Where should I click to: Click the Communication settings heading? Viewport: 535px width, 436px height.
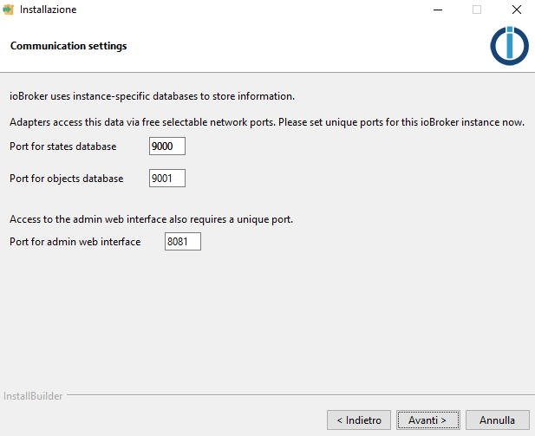[x=69, y=46]
